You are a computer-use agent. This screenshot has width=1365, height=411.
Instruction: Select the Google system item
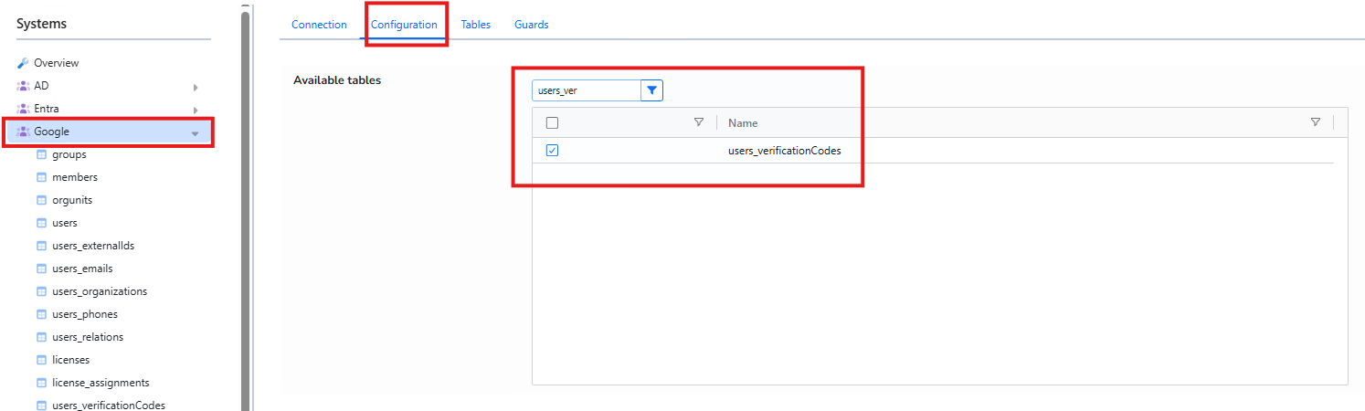(x=110, y=132)
